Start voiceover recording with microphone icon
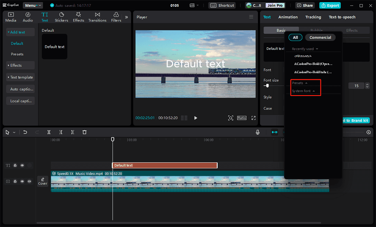 (x=257, y=132)
